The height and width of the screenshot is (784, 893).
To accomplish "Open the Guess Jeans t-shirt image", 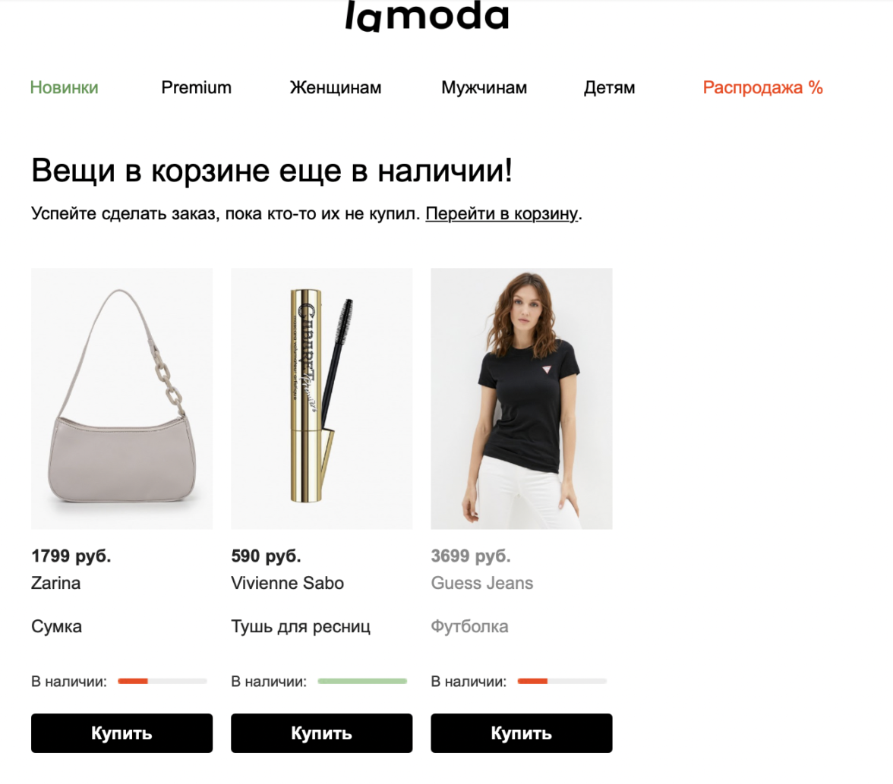I will click(522, 398).
